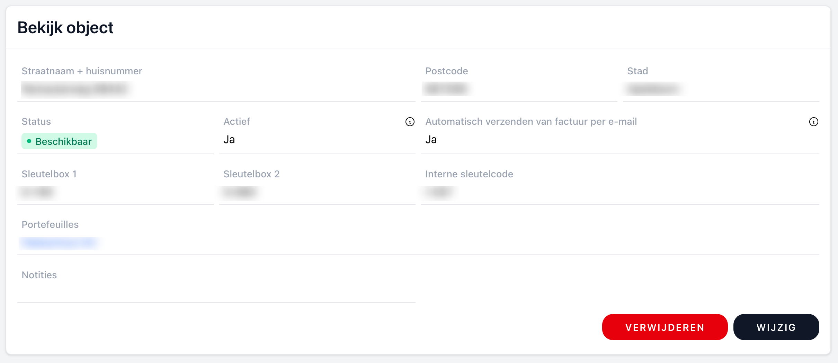This screenshot has height=363, width=838.
Task: Click the empty Notities field area
Action: click(x=216, y=291)
